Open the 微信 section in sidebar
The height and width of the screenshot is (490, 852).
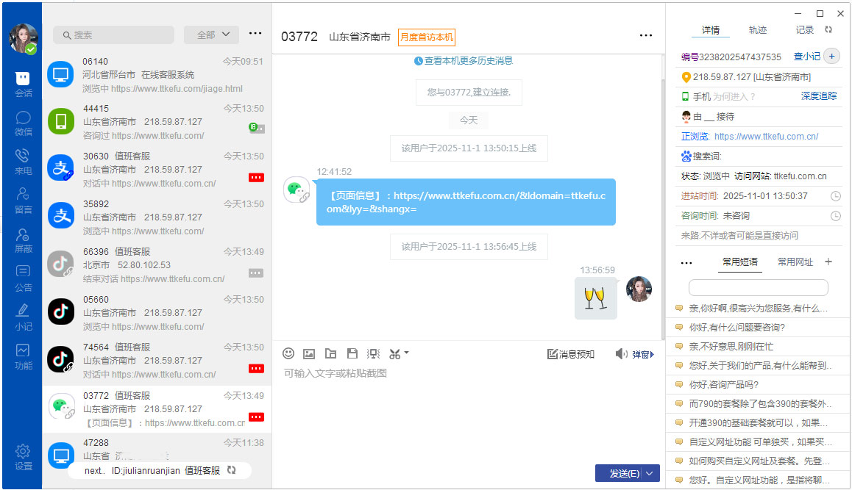(23, 123)
